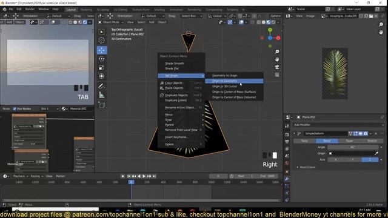This screenshot has height=218, width=388.
Task: Open Keying dropdown in timeline
Action: (36, 176)
